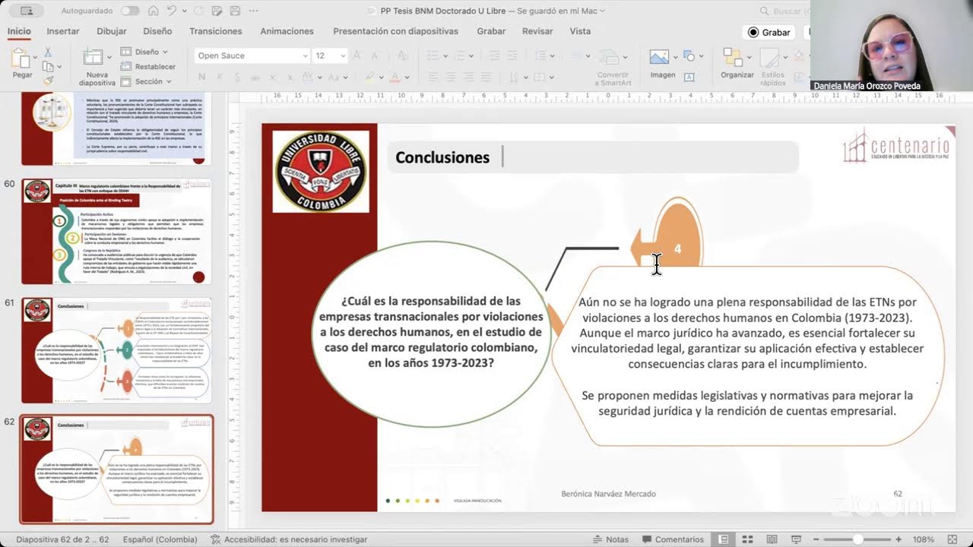
Task: Open the Presentación con diapositivas tab
Action: 395,31
